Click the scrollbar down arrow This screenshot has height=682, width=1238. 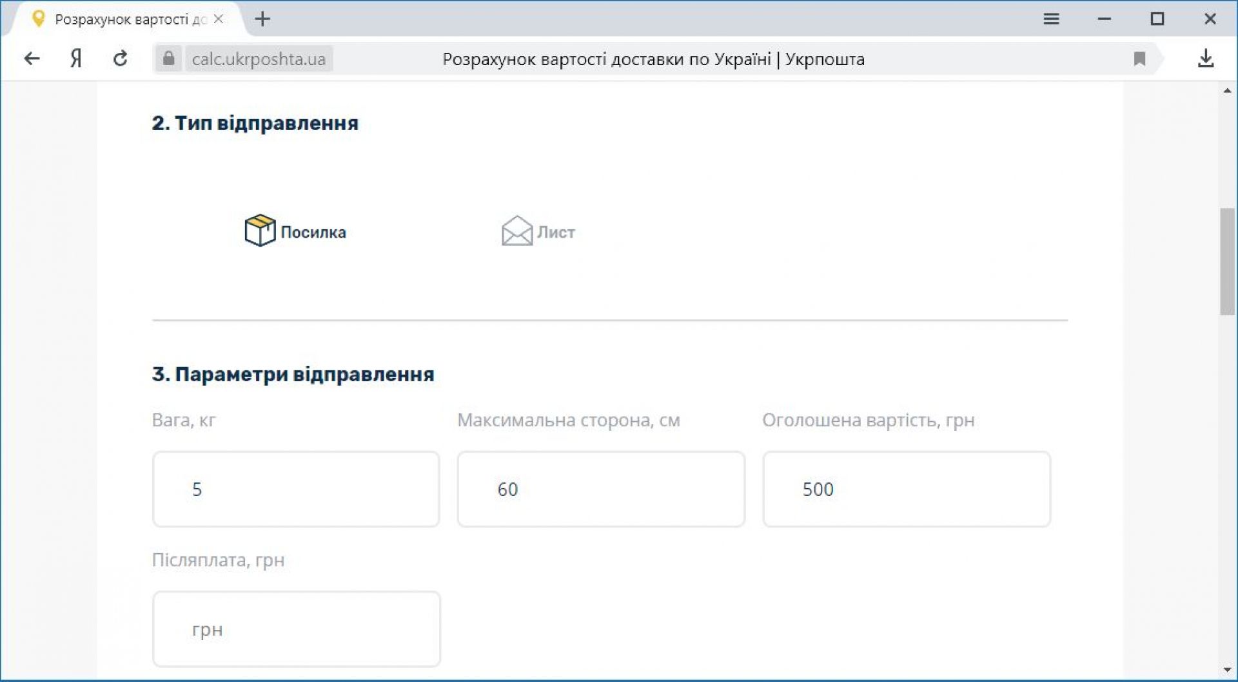pyautogui.click(x=1227, y=670)
